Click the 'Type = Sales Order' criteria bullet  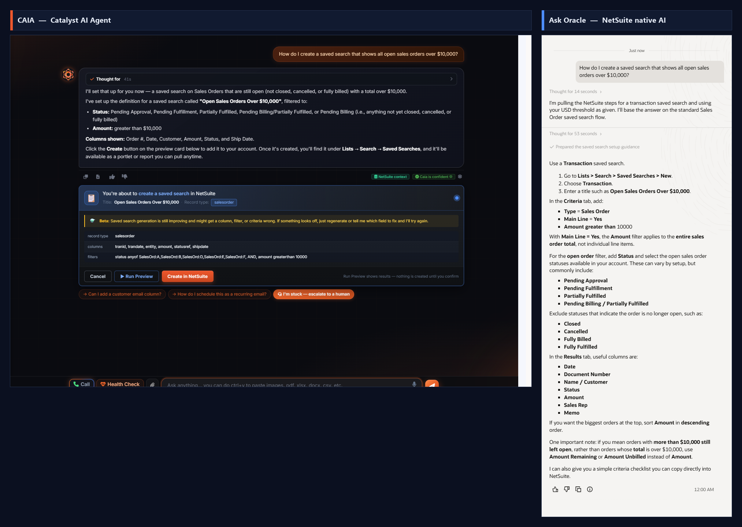[x=587, y=211]
